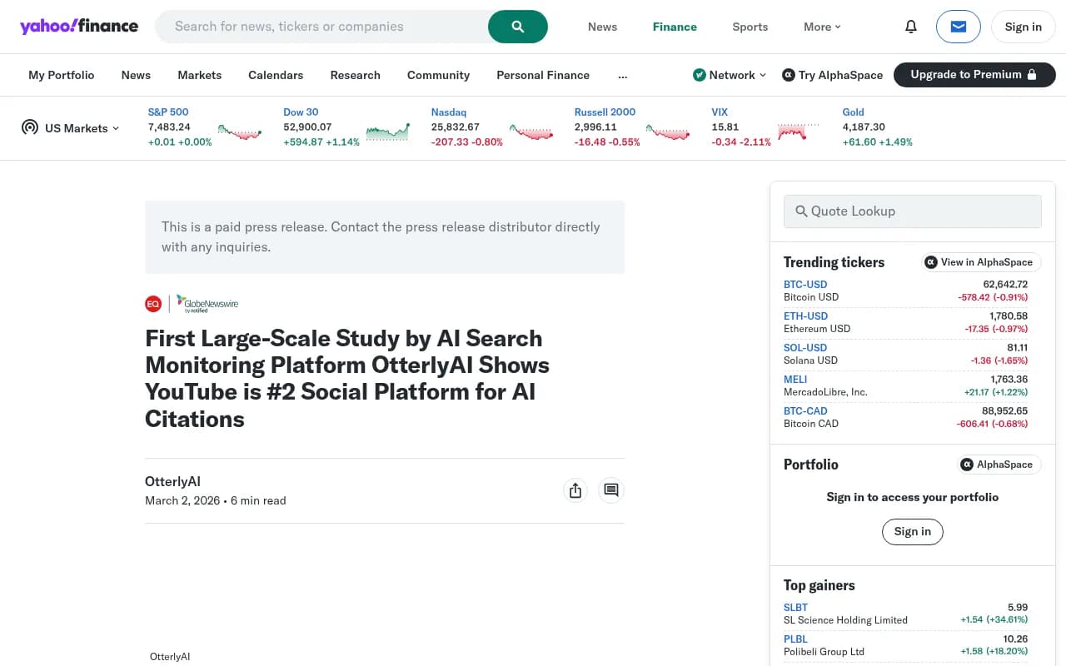1066x666 pixels.
Task: Open SLBT top gainer ticker
Action: [795, 608]
